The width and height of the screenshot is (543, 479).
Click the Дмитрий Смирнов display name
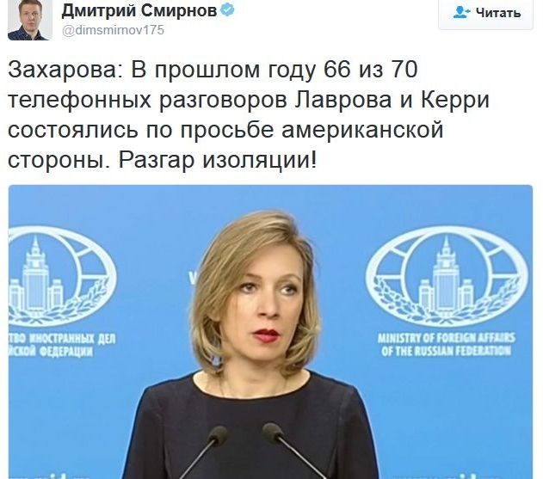pos(139,11)
